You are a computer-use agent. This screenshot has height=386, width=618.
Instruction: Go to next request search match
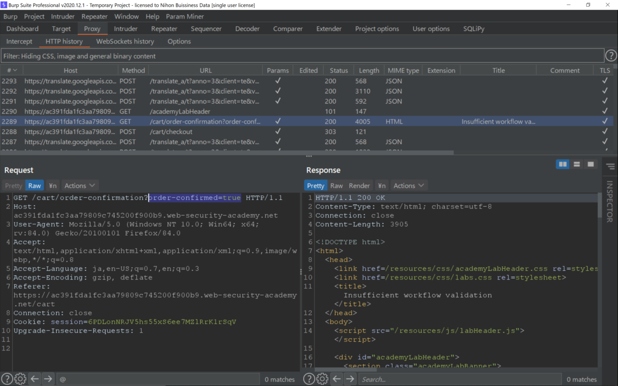[48, 379]
